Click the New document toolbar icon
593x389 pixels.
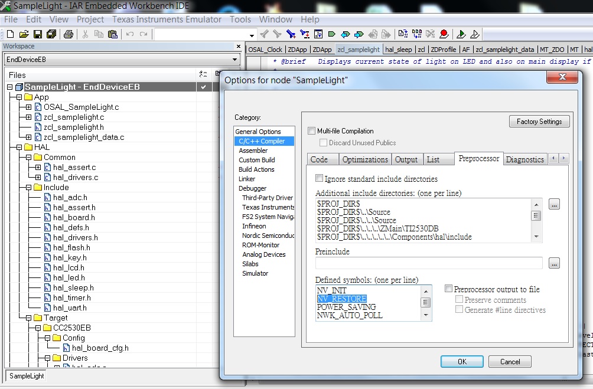(x=10, y=34)
